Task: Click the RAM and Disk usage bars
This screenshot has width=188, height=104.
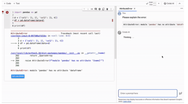Action: click(x=155, y=4)
